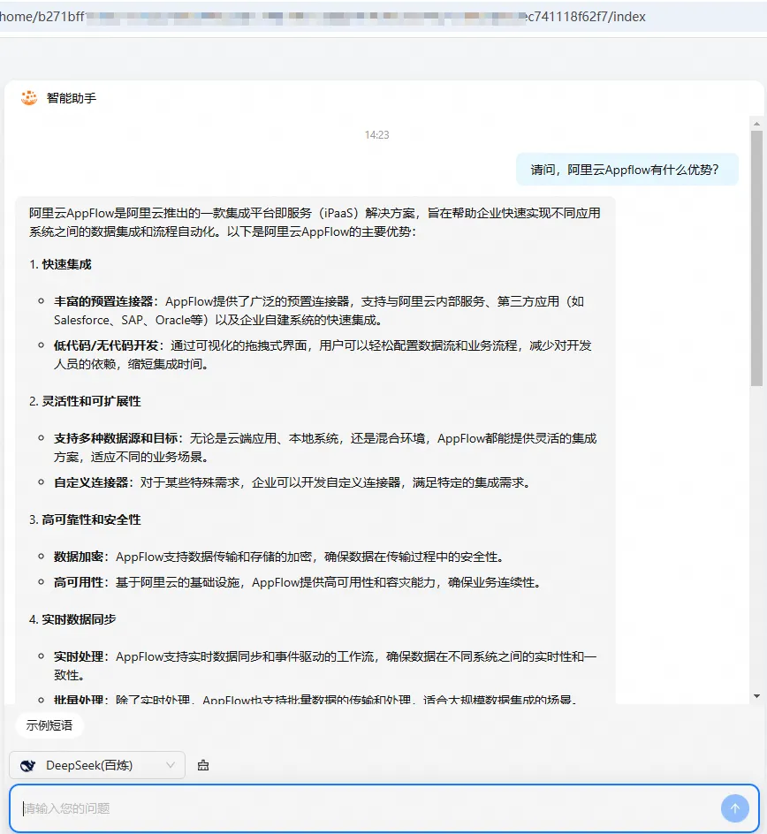Click the bold text 数据加密
Screen dimensions: 767x834
[79, 557]
